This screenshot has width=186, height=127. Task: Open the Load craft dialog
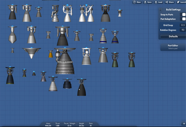[x=158, y=2]
